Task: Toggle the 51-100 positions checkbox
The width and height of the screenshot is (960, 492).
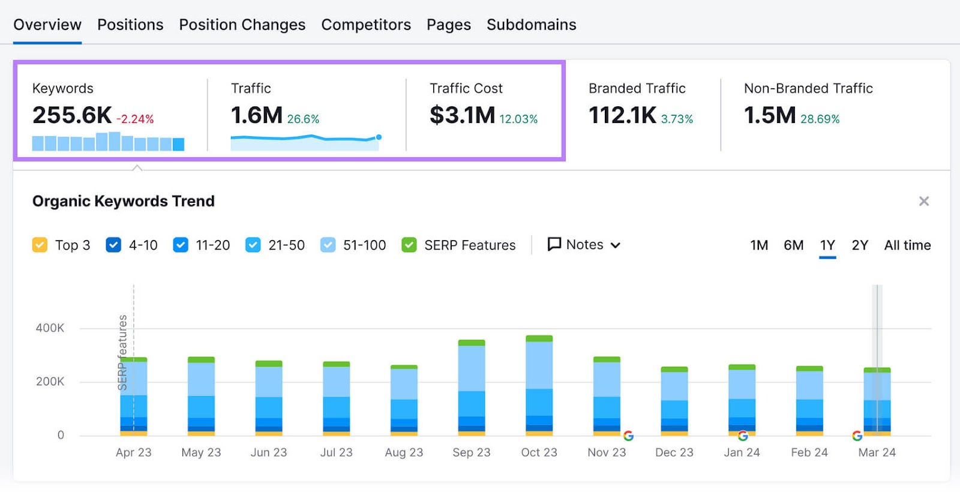Action: 328,245
